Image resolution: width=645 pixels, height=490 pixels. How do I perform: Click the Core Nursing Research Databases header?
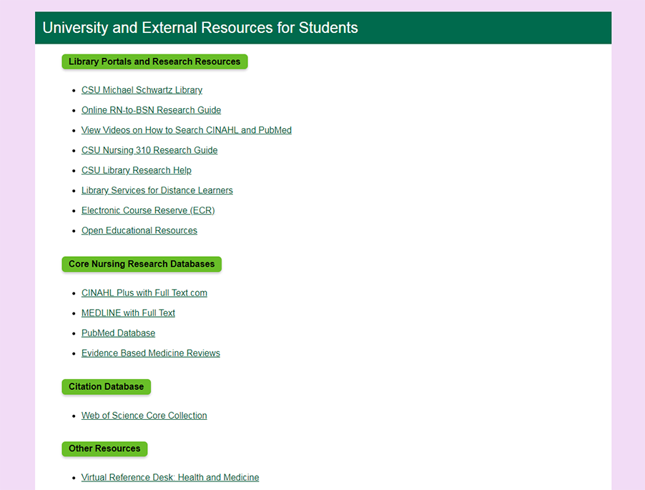point(141,264)
